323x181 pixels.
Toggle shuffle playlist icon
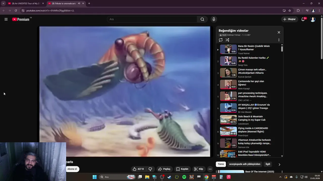tap(227, 40)
